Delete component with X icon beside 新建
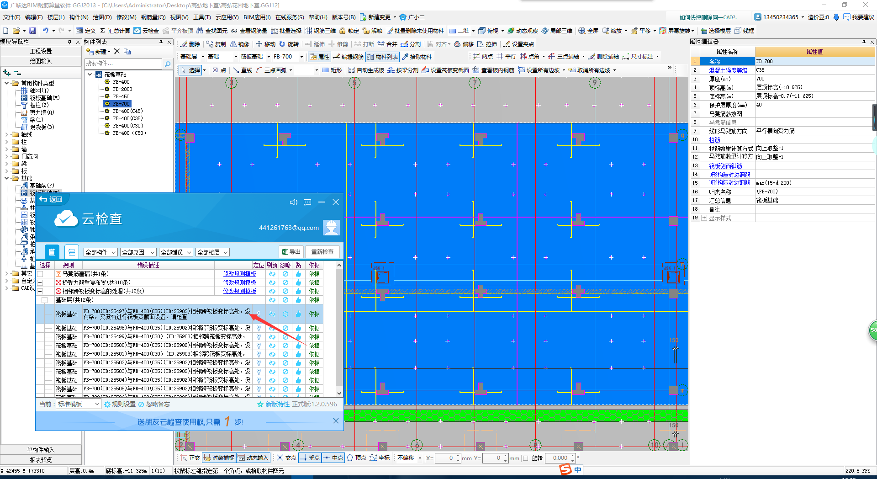 (x=116, y=51)
